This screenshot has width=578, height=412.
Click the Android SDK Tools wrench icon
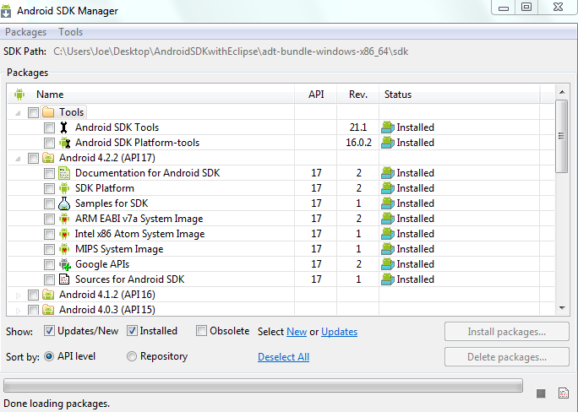[x=64, y=127]
